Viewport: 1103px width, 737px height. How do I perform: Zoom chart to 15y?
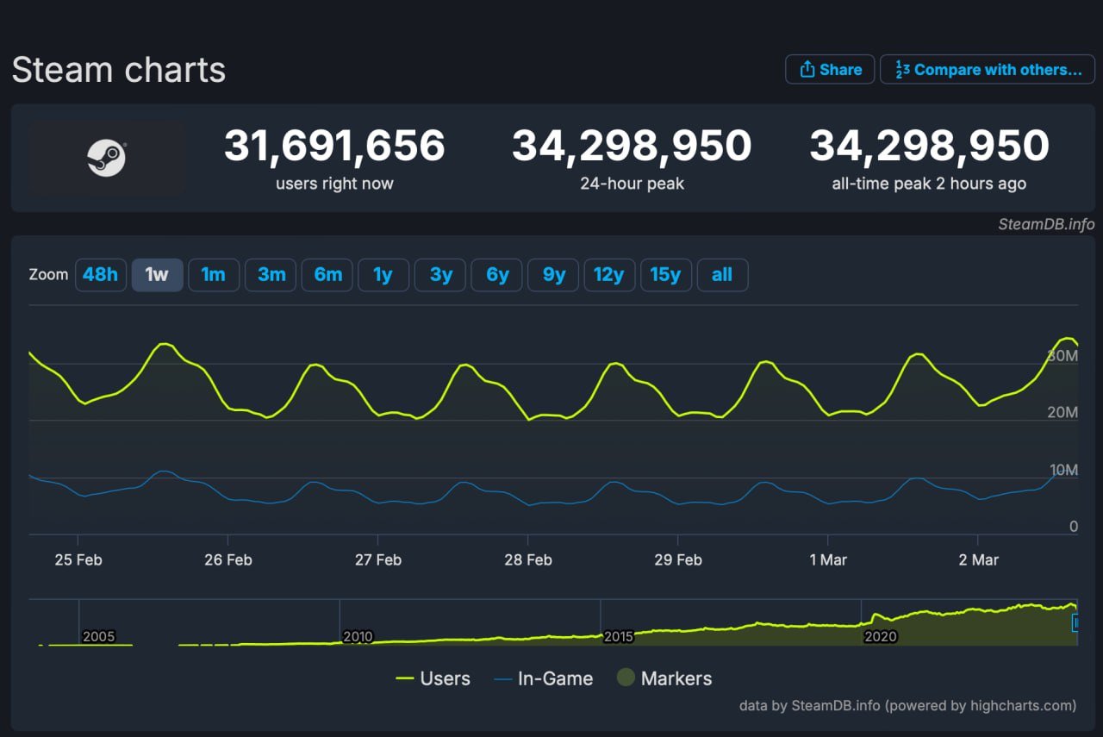coord(666,275)
